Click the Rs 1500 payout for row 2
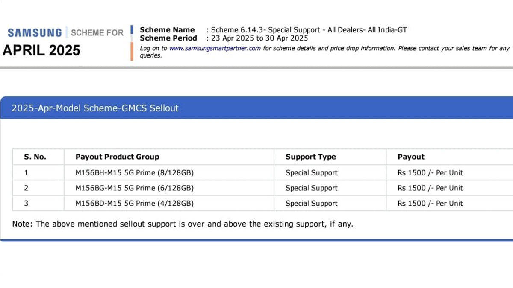Viewport: 513px width, 288px height. [x=430, y=188]
